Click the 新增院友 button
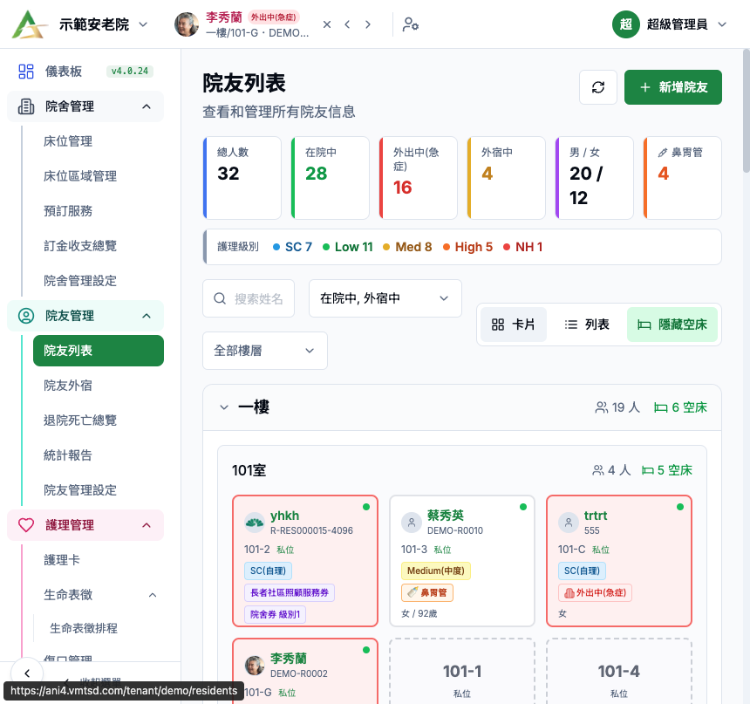 point(673,87)
